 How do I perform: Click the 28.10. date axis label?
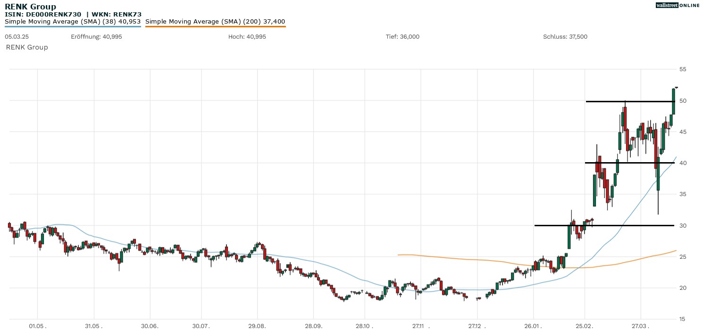tap(365, 326)
